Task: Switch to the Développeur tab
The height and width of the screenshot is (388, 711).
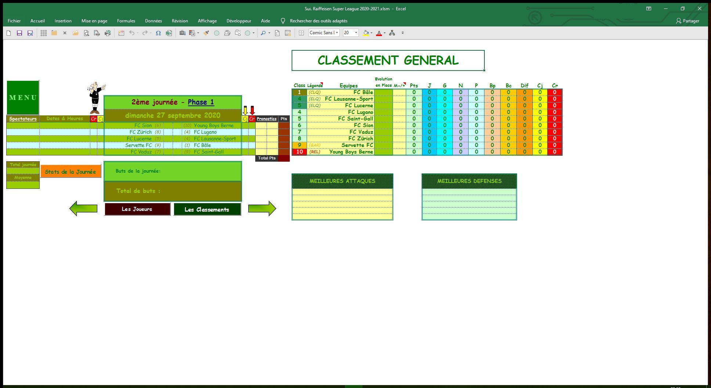Action: (x=239, y=21)
